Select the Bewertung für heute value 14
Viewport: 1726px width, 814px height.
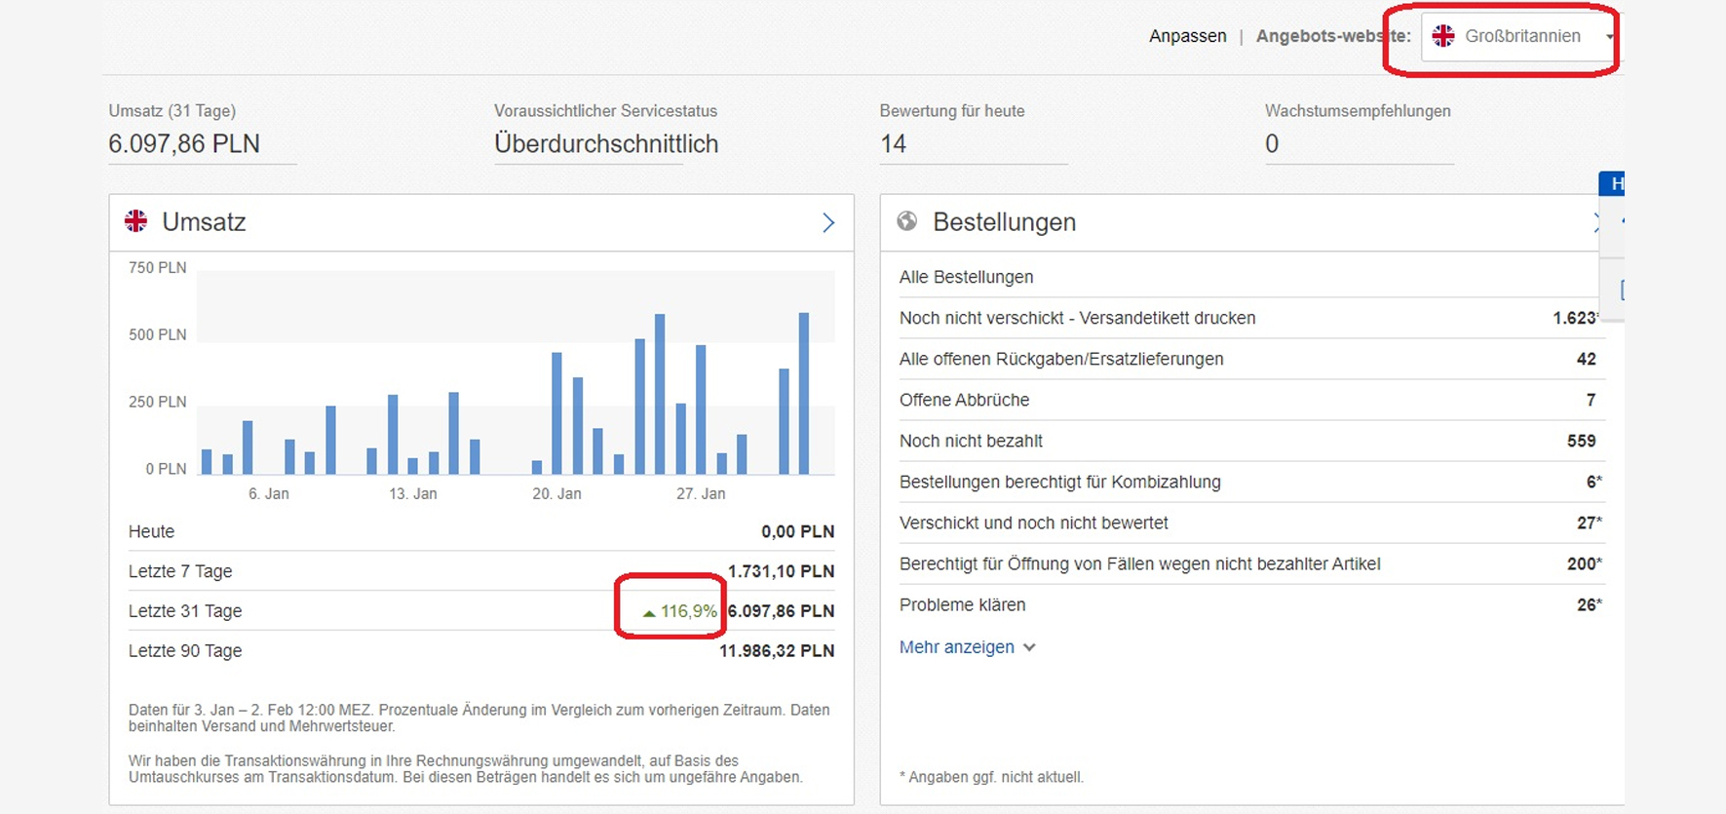893,144
